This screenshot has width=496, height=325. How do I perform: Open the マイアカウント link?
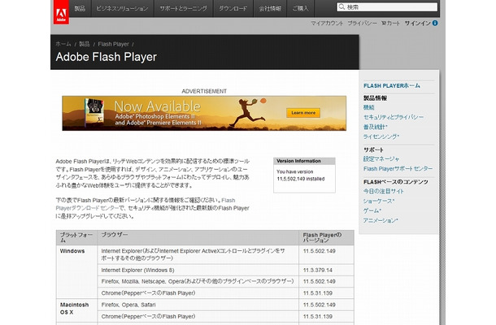pos(327,23)
